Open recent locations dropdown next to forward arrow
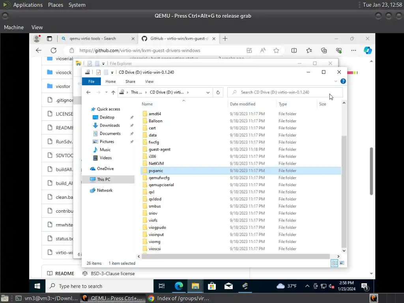Screen dimensions: 404x303 106,92
